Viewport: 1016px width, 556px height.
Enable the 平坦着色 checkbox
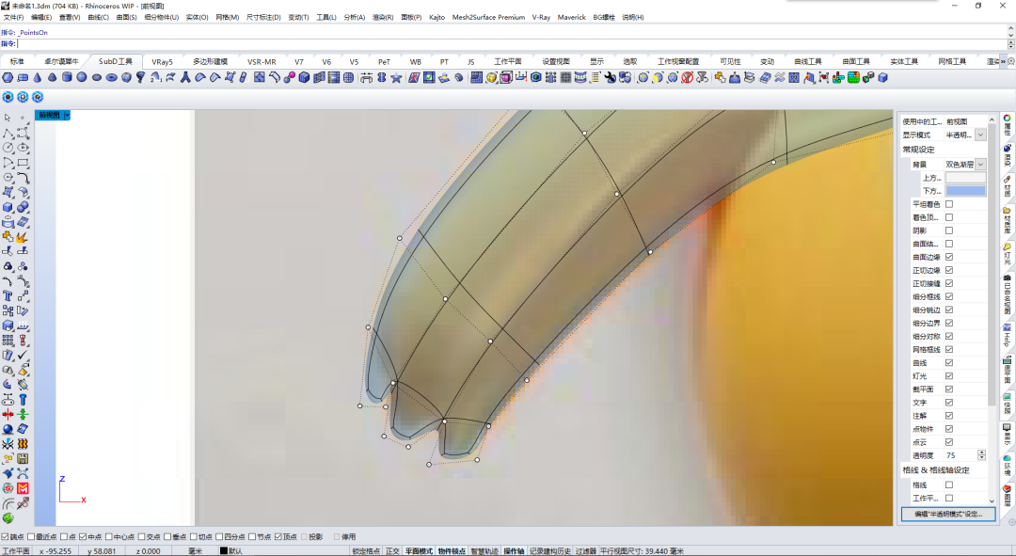click(x=949, y=204)
